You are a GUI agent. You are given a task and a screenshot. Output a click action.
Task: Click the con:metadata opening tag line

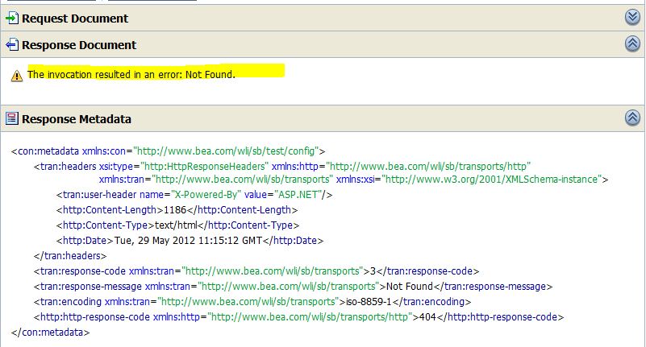pos(168,151)
